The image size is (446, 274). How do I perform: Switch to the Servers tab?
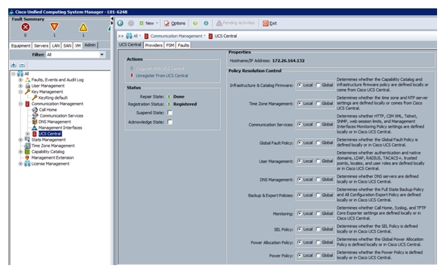pos(41,46)
